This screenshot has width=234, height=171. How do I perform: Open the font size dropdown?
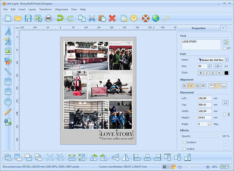tap(209, 66)
